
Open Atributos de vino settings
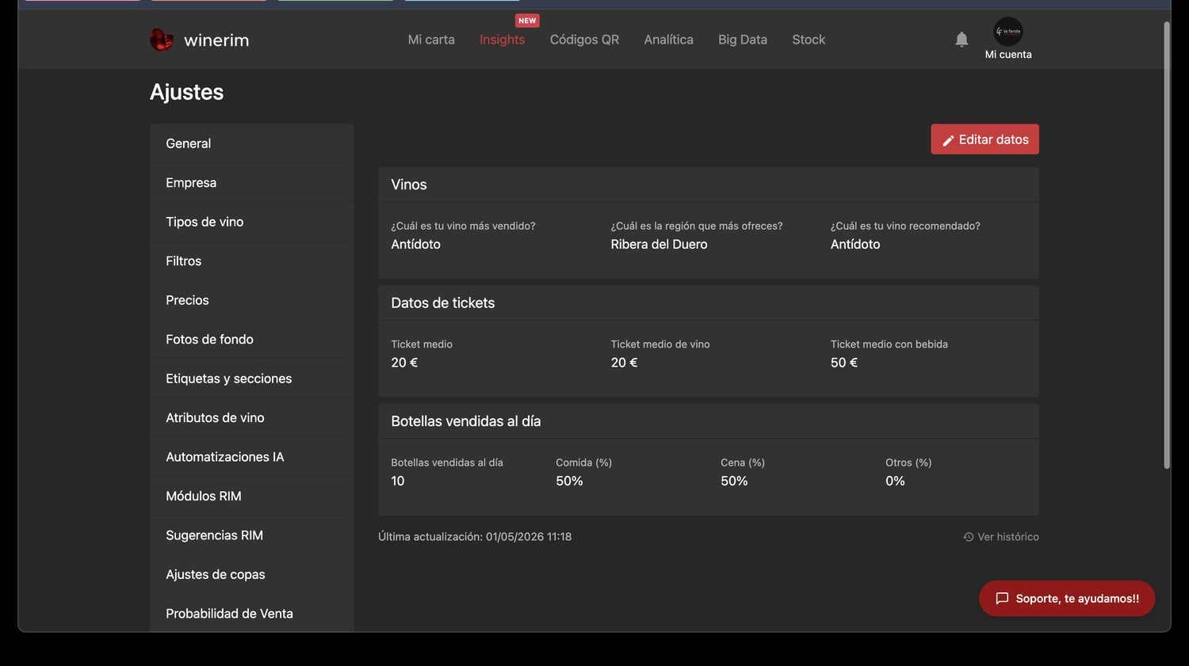(x=252, y=418)
